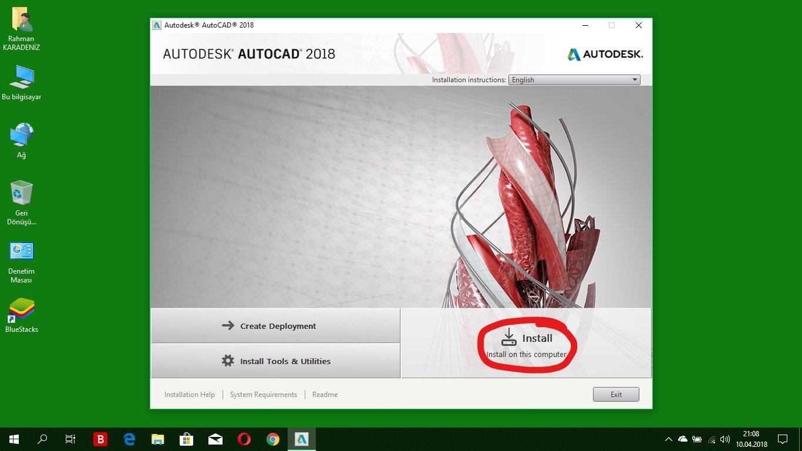Select Bu bilgisayar desktop icon
802x451 pixels.
click(22, 82)
